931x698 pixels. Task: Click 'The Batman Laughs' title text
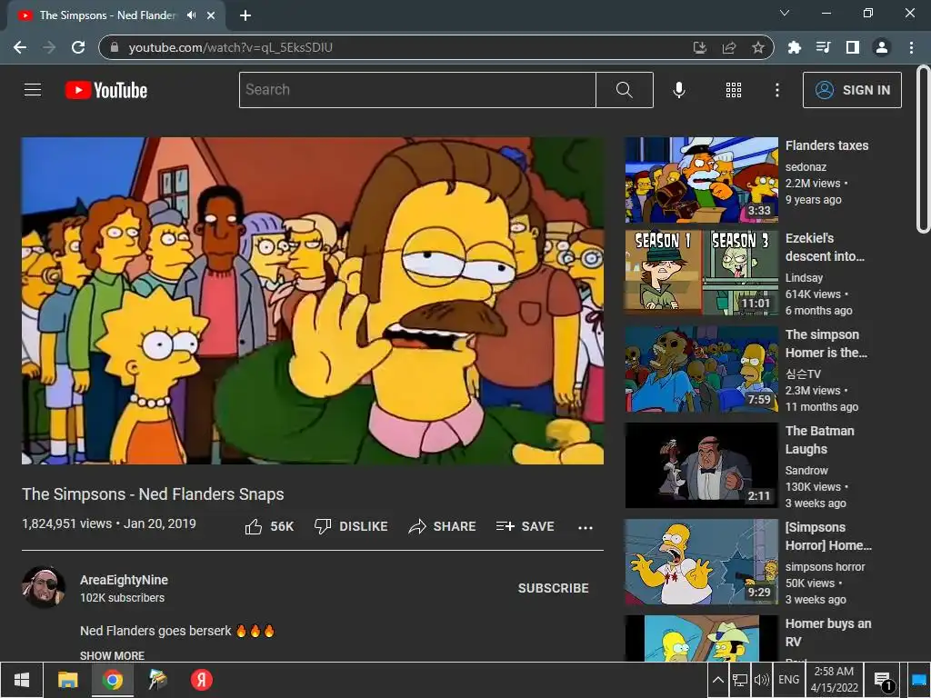(819, 440)
